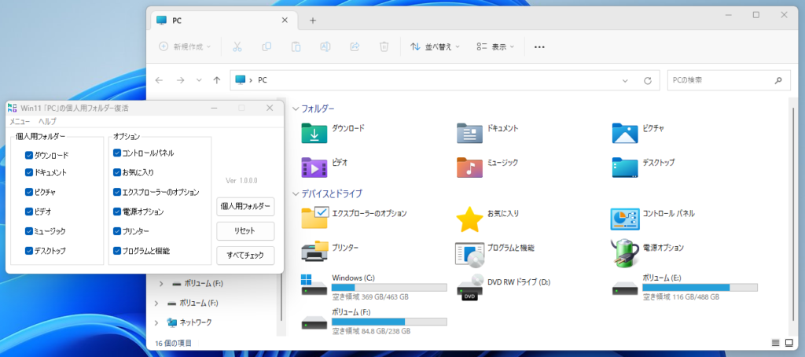Open the recent locations chevron beside forward arrow
The height and width of the screenshot is (357, 805).
click(199, 81)
